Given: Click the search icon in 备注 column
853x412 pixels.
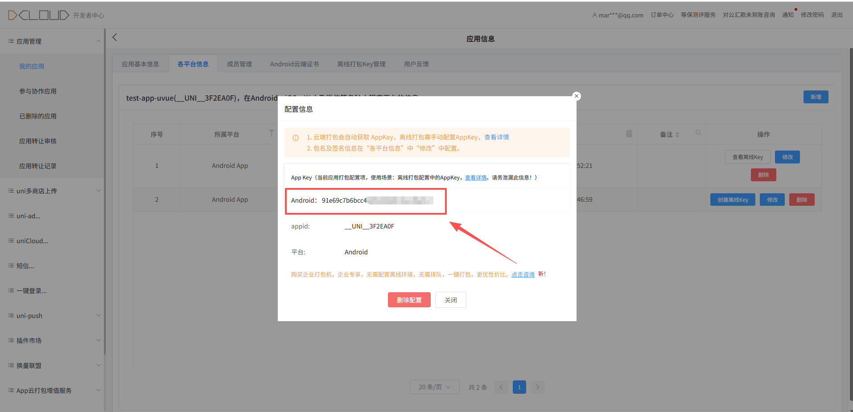Looking at the screenshot, I should (x=698, y=133).
